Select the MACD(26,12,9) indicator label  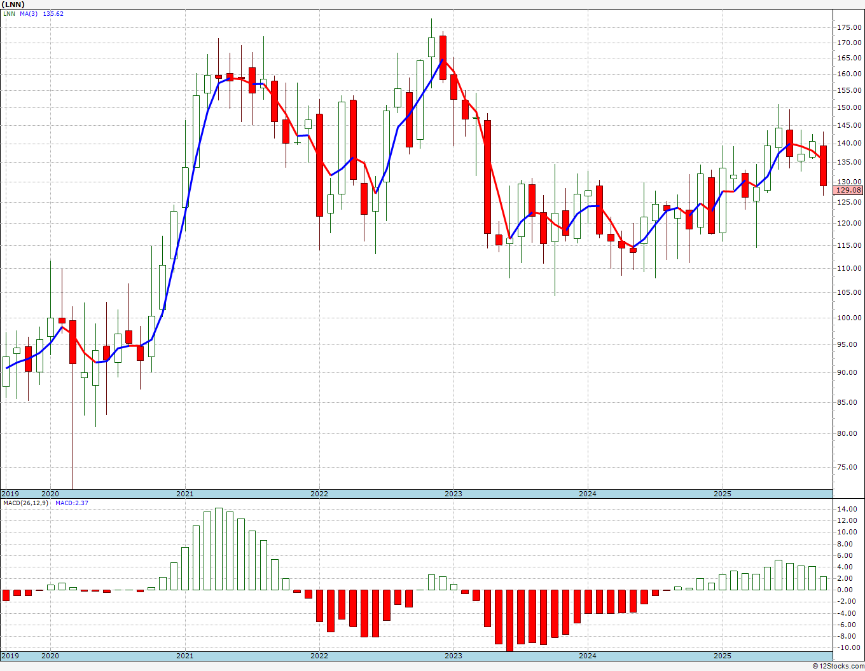point(25,503)
